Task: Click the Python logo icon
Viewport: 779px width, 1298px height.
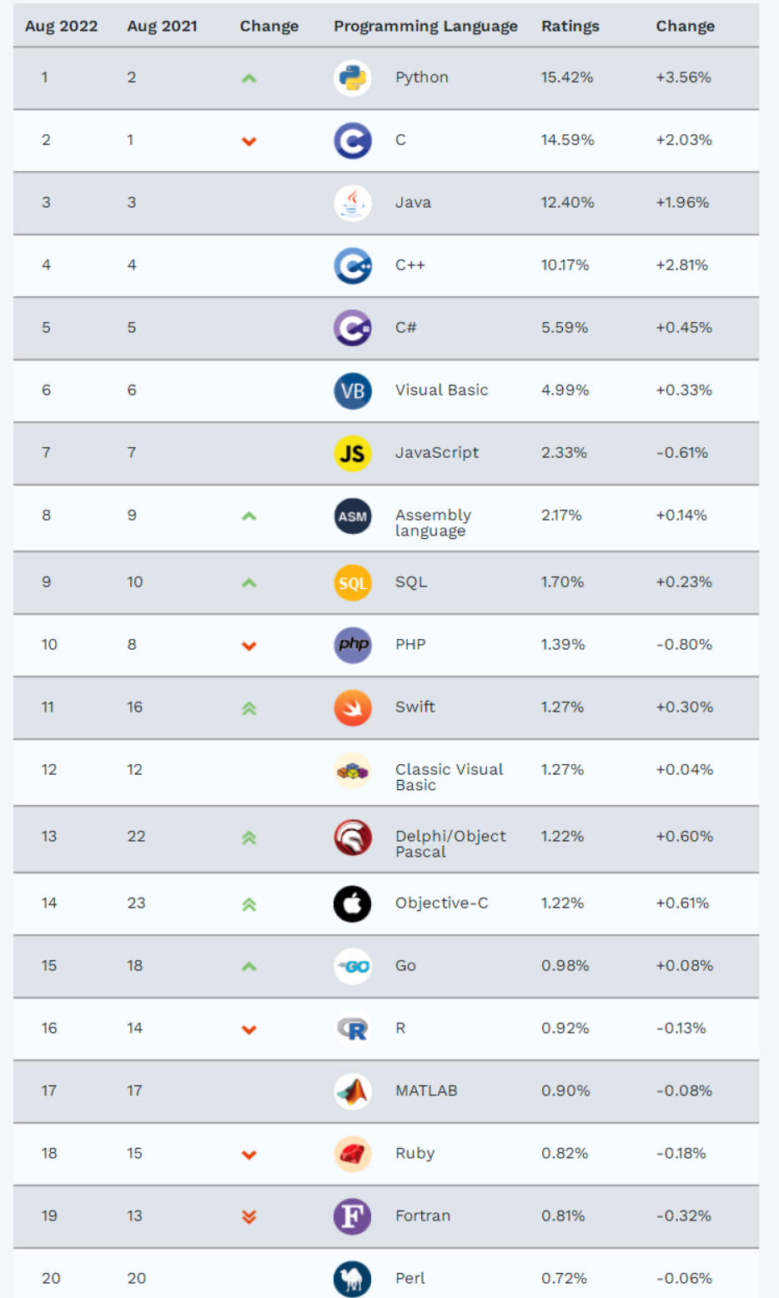Action: point(352,78)
